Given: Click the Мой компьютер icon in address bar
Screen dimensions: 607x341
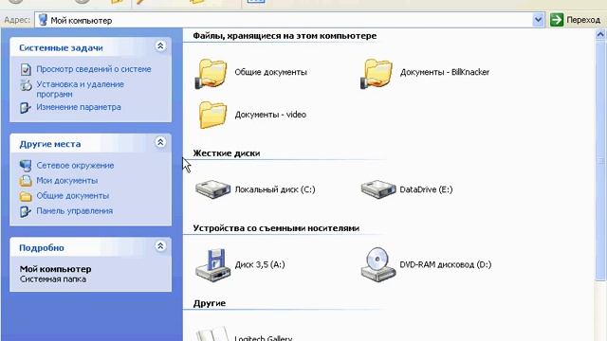Looking at the screenshot, I should (x=43, y=20).
